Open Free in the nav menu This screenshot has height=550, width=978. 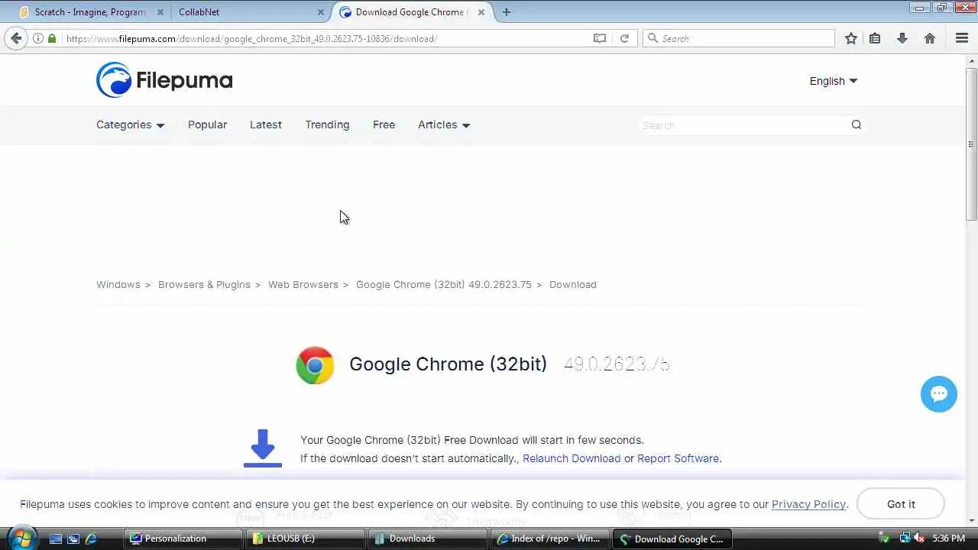[384, 125]
